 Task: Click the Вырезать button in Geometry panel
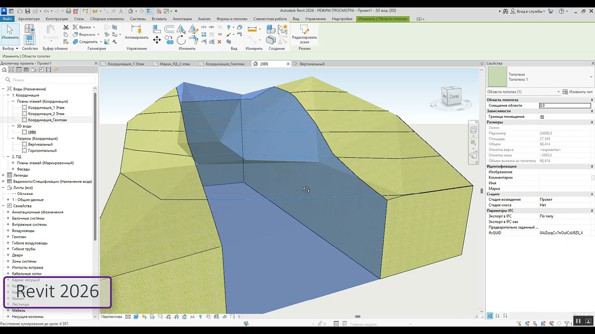click(x=86, y=34)
